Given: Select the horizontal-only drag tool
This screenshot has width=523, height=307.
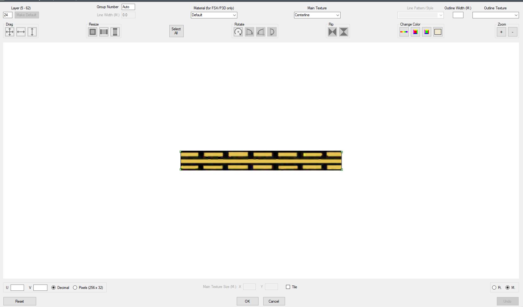Looking at the screenshot, I should tap(21, 32).
